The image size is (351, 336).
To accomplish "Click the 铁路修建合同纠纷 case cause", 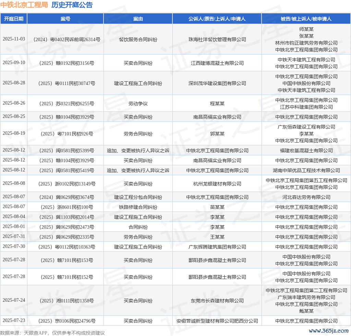I will (138, 207).
